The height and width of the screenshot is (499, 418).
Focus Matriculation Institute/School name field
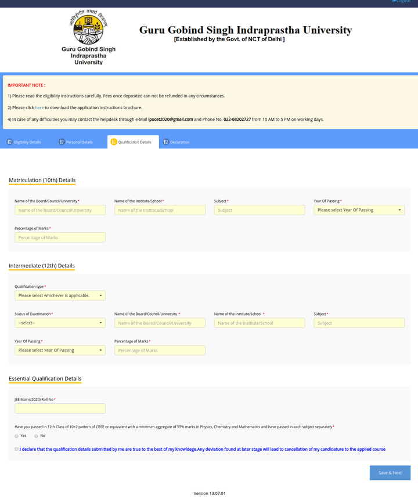(x=160, y=210)
